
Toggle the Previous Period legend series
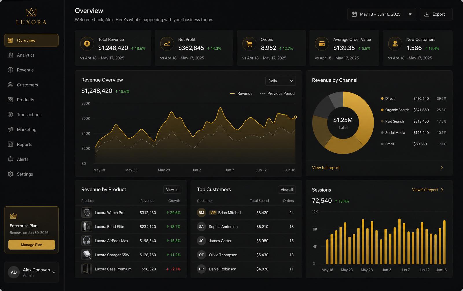pos(277,94)
